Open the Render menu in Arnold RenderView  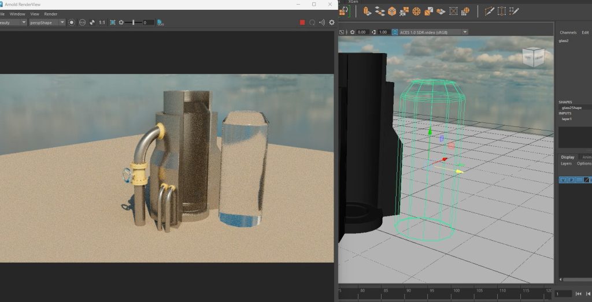pyautogui.click(x=51, y=14)
